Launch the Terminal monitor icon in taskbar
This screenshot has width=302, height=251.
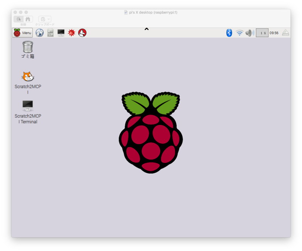tap(61, 33)
